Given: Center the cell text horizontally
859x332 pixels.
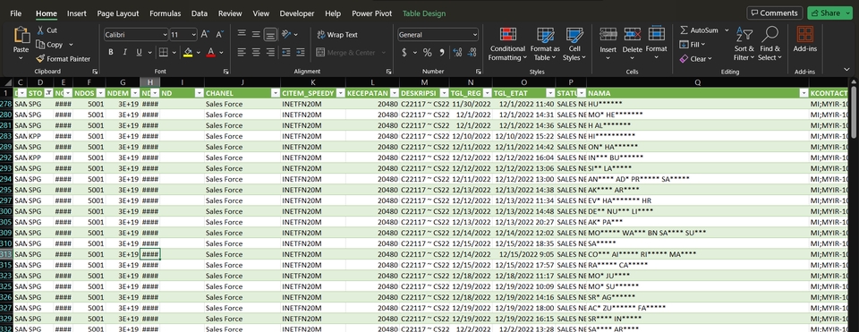Looking at the screenshot, I should point(256,53).
